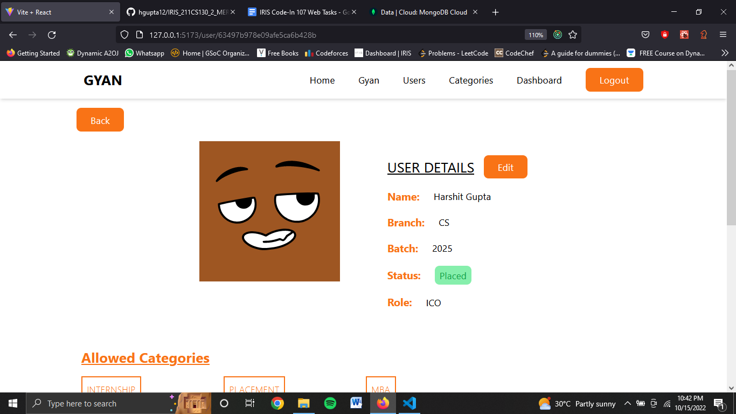The width and height of the screenshot is (736, 414).
Task: Open the A guide for dummies bookmark
Action: point(580,53)
